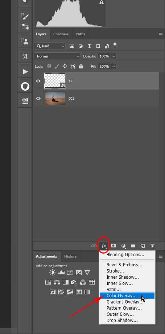Expand the Fill slider arrow
Screen dimensions: 165x334
coord(114,67)
